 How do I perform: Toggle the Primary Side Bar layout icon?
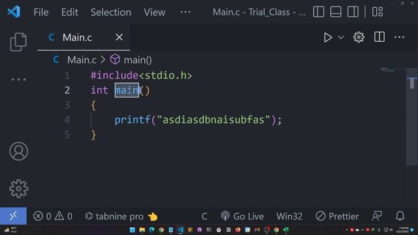319,12
